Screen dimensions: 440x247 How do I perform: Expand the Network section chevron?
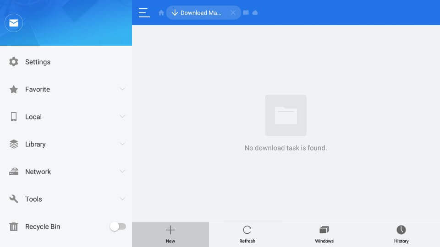[x=122, y=172]
